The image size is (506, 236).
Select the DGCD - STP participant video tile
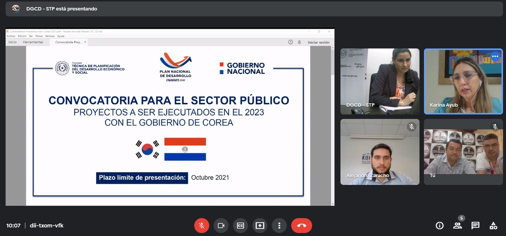pyautogui.click(x=380, y=81)
